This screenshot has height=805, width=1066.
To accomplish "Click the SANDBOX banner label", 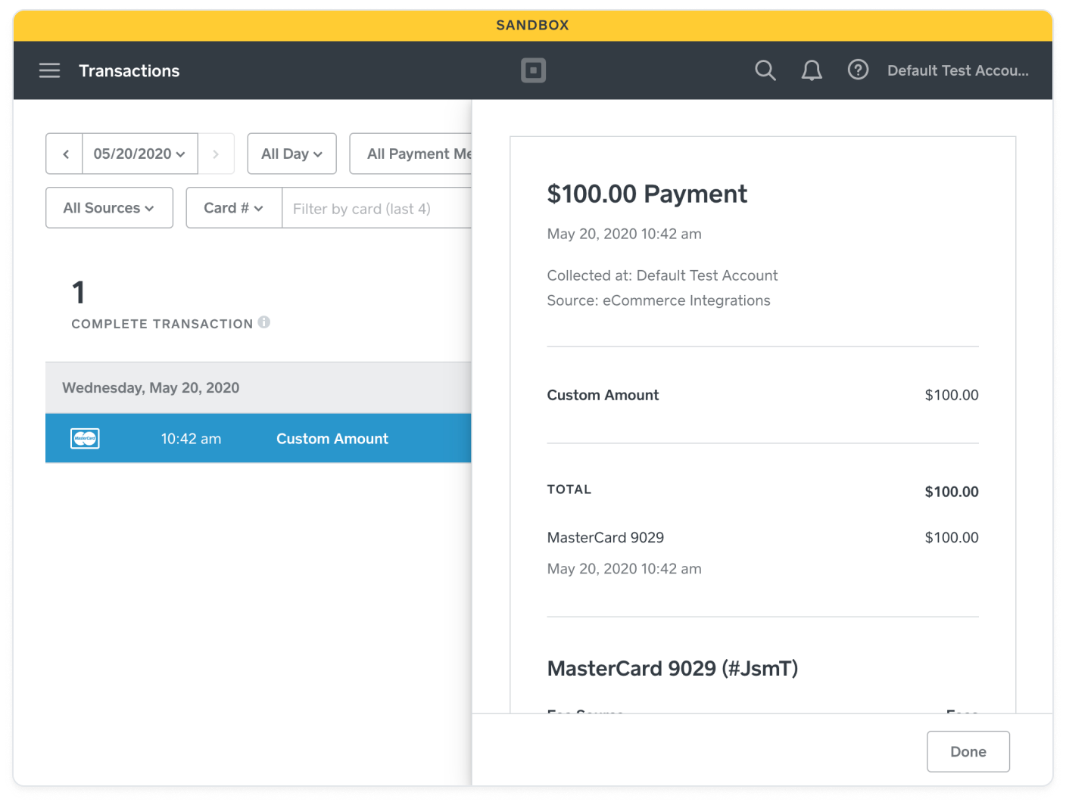I will (533, 25).
